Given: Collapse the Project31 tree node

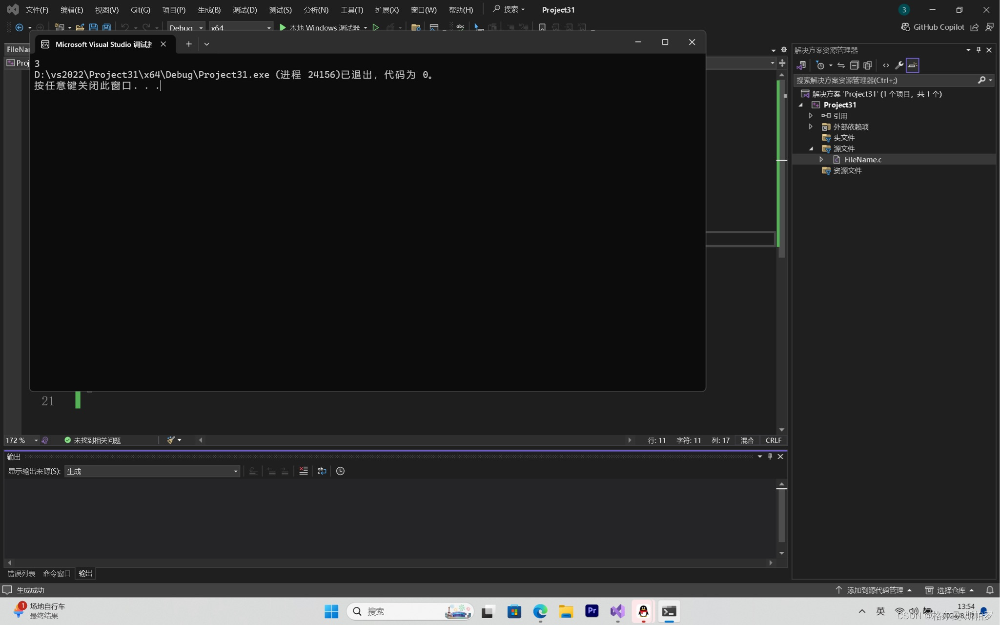Looking at the screenshot, I should click(801, 105).
